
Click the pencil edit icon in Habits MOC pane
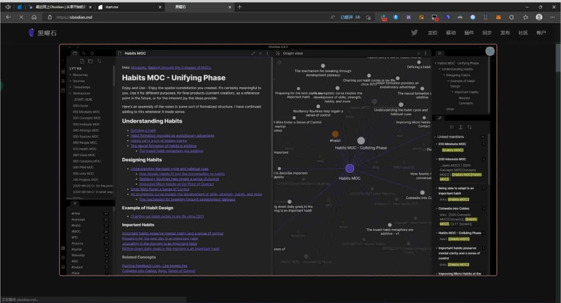pyautogui.click(x=253, y=54)
